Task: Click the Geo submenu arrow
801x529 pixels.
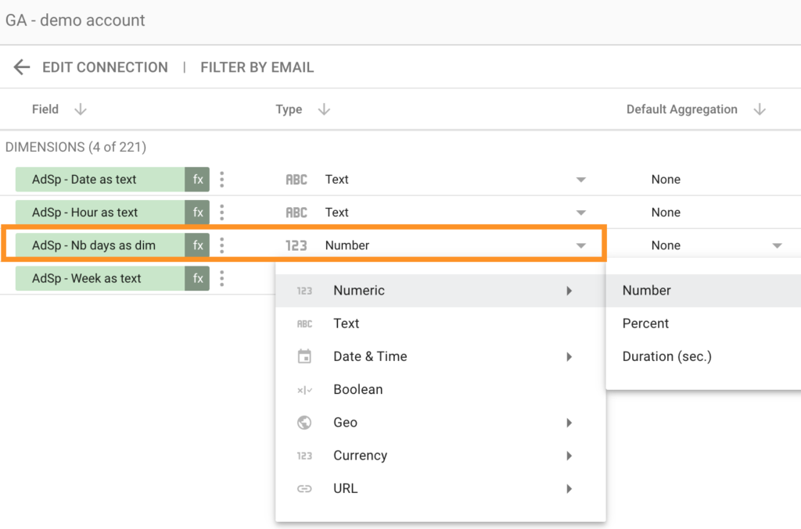Action: tap(569, 423)
